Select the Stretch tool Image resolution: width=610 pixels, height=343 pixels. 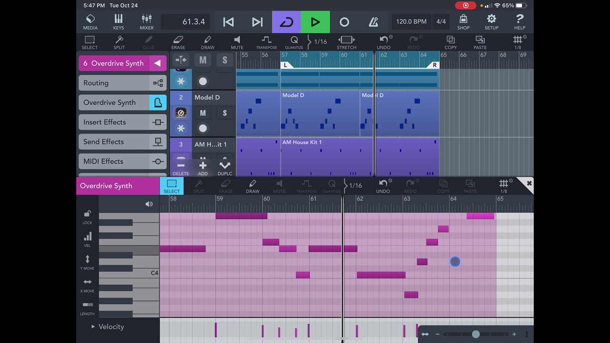point(346,42)
